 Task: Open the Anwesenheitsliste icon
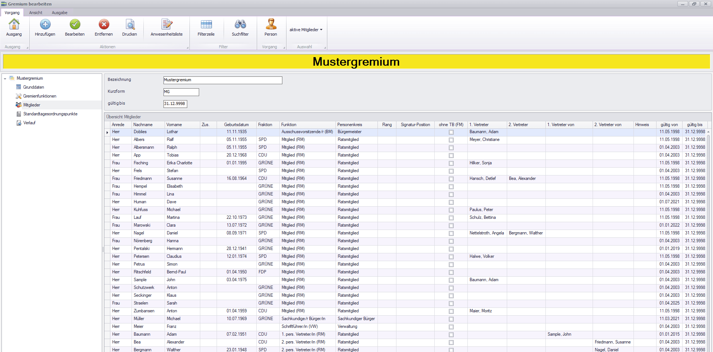click(166, 24)
